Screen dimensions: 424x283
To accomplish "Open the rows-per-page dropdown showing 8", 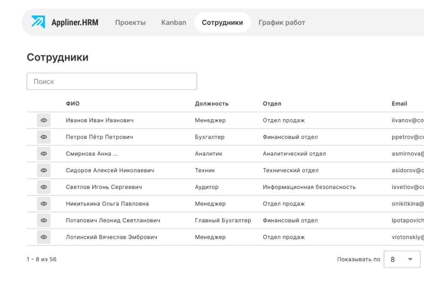I will (402, 259).
